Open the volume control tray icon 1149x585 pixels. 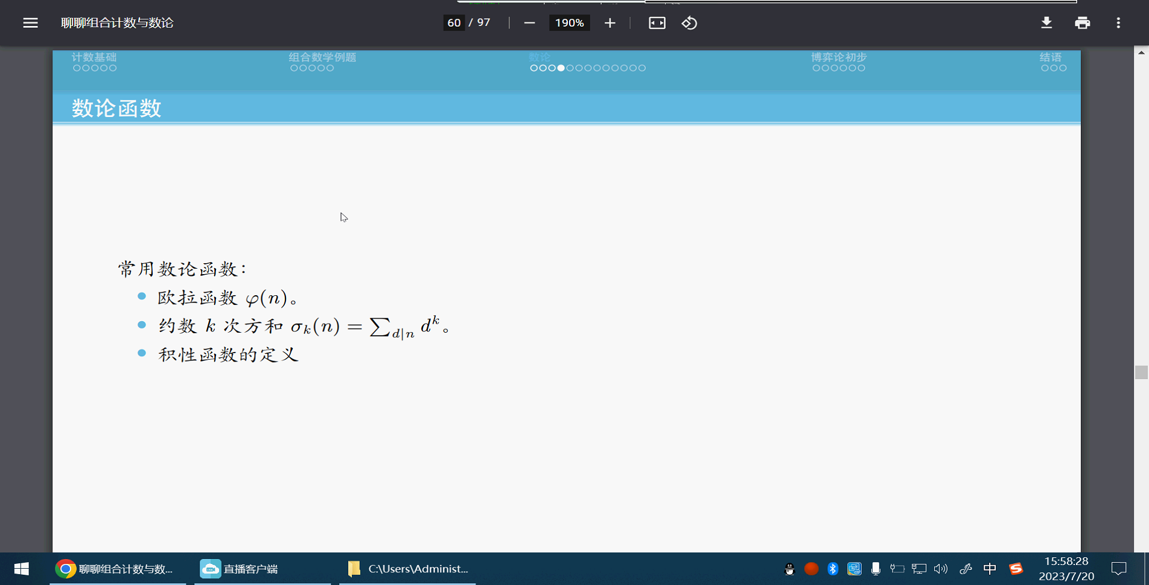pos(941,569)
